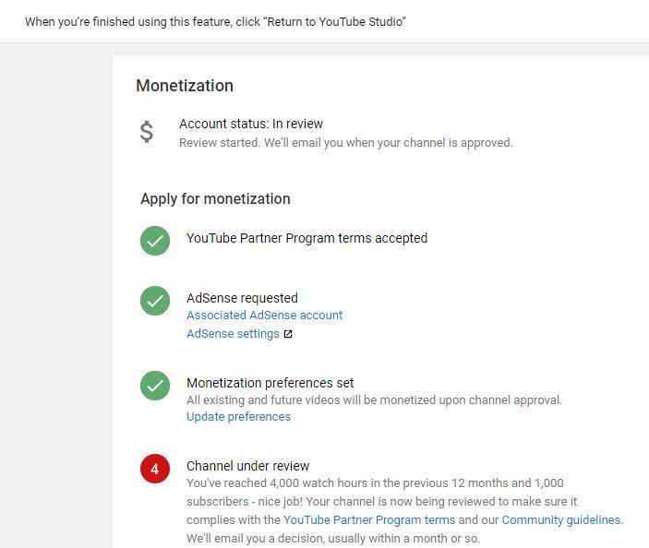Select the Monetization page heading
This screenshot has height=548, width=649.
point(185,86)
